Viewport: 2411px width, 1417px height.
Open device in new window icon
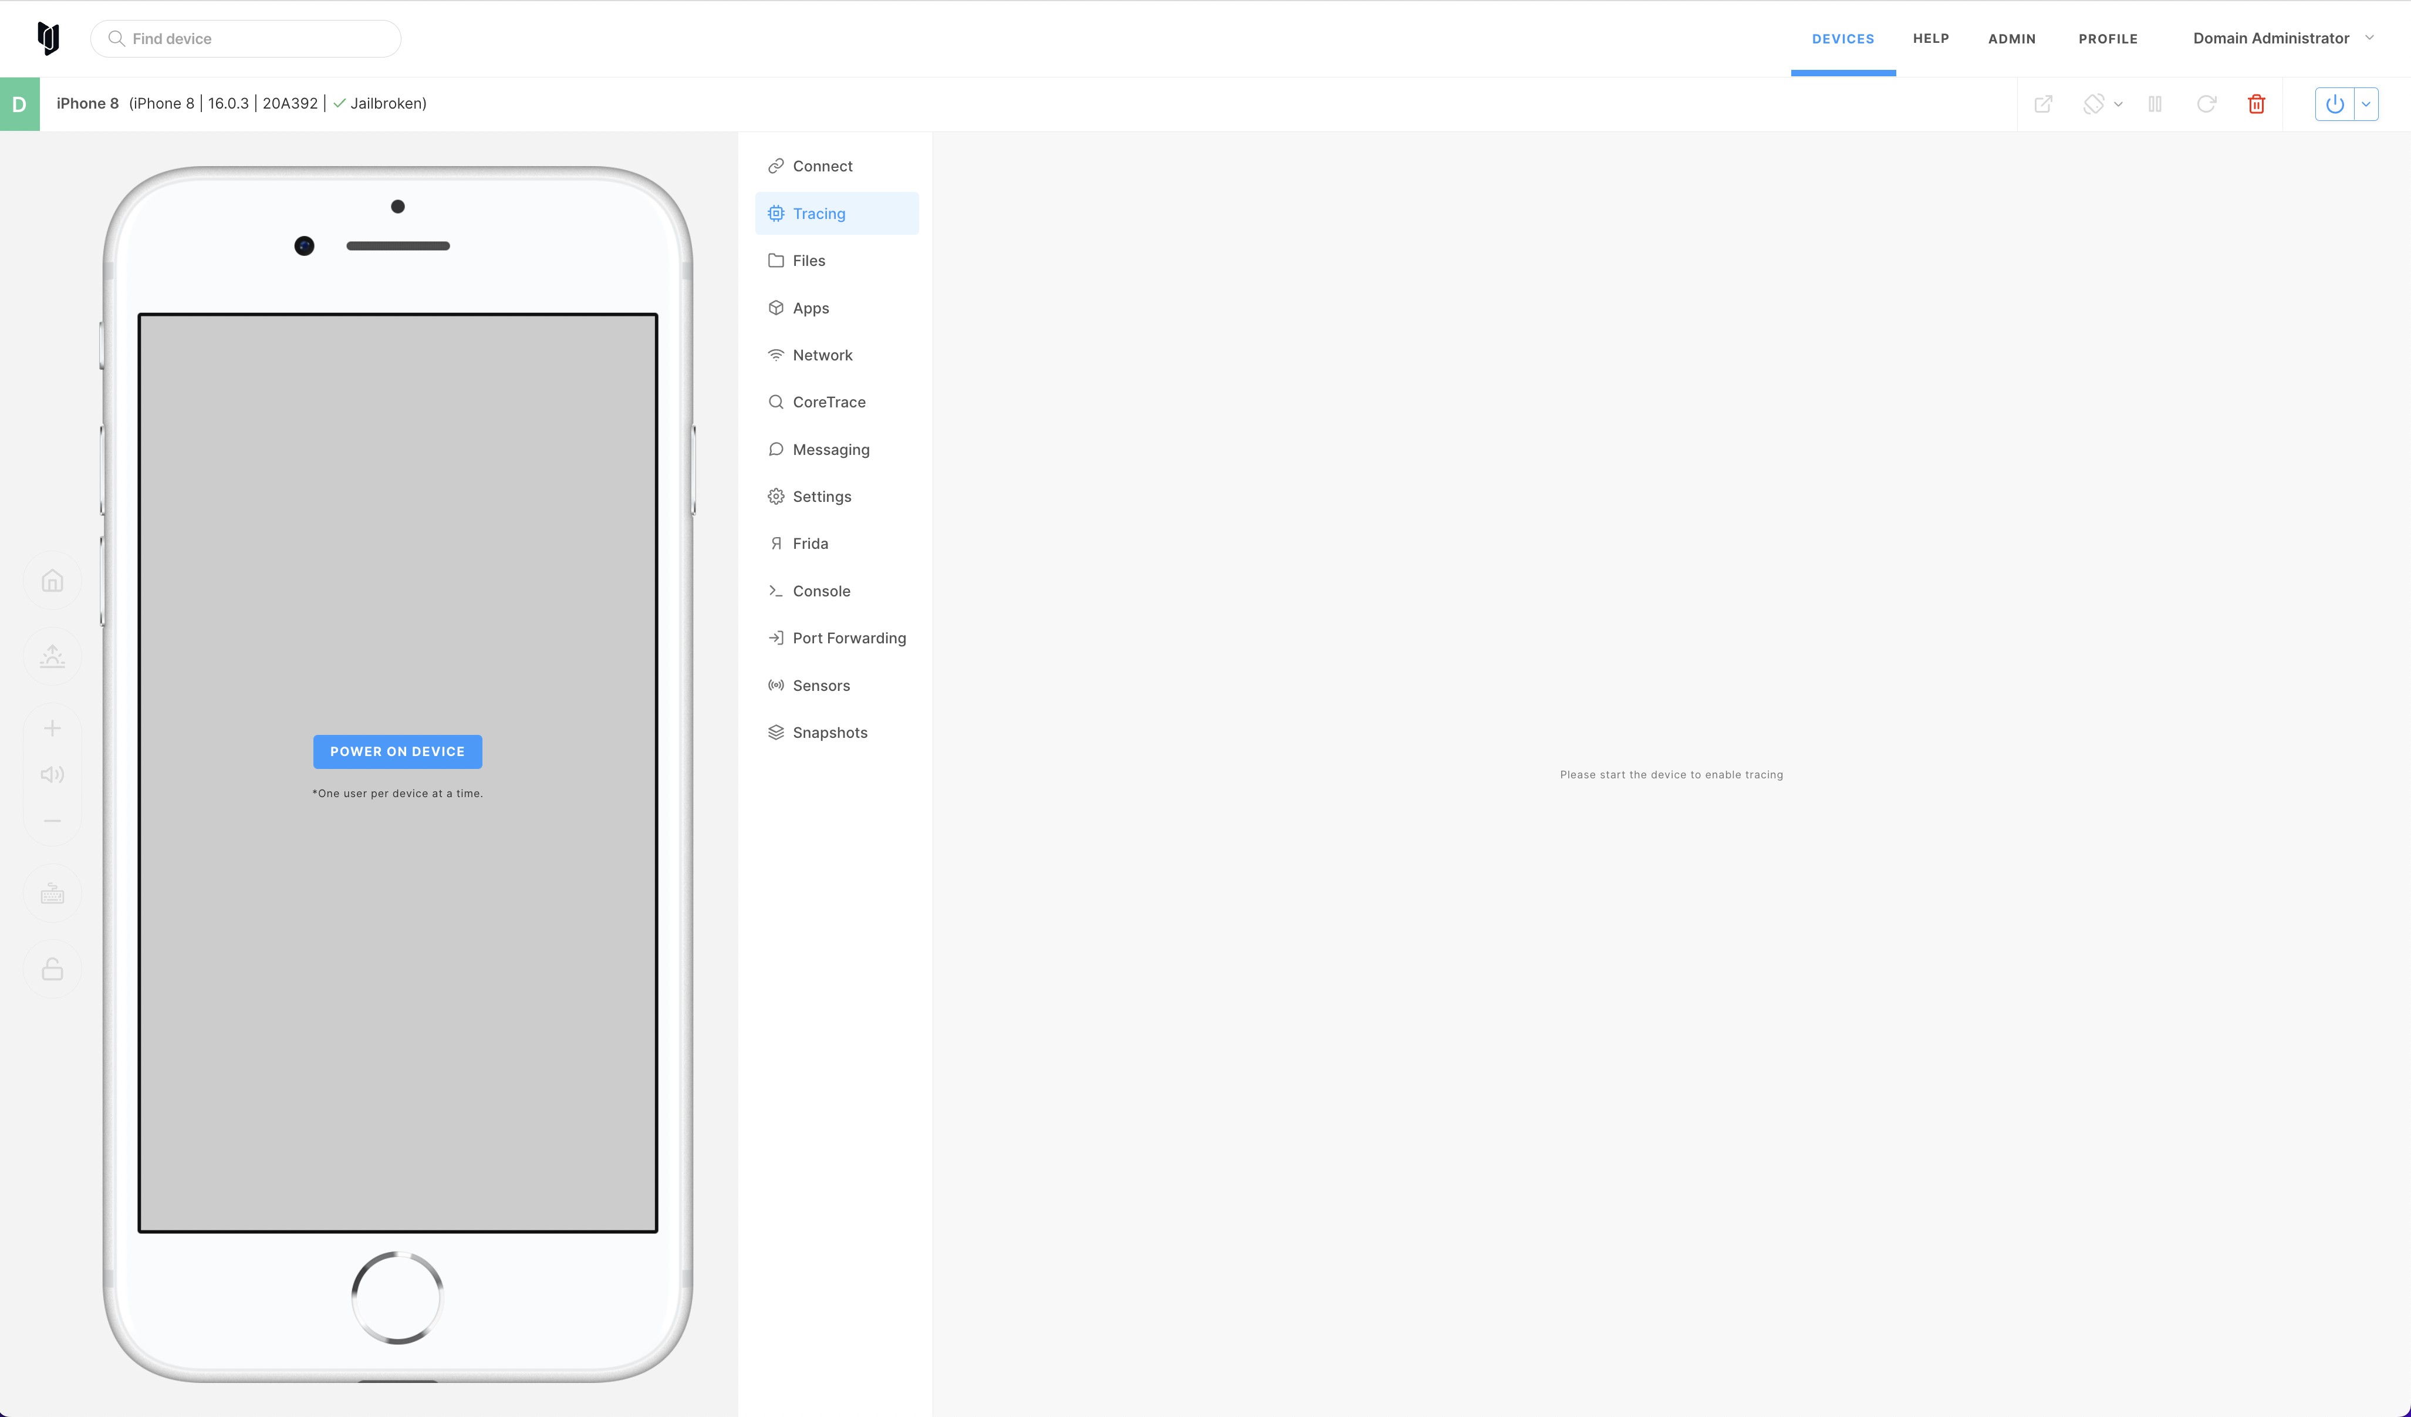tap(2042, 104)
